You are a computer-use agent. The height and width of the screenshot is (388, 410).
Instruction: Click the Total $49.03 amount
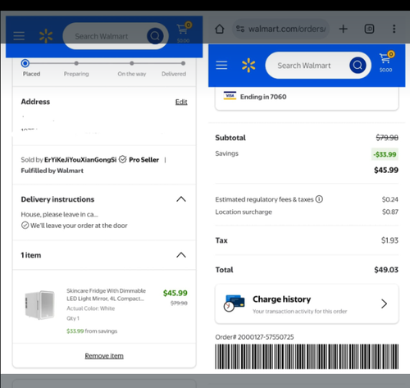pyautogui.click(x=386, y=270)
